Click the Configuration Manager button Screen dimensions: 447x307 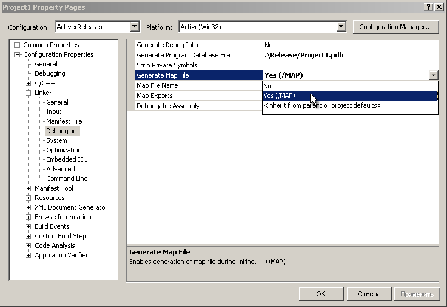(396, 27)
